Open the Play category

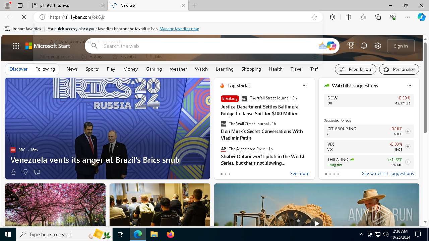click(111, 69)
